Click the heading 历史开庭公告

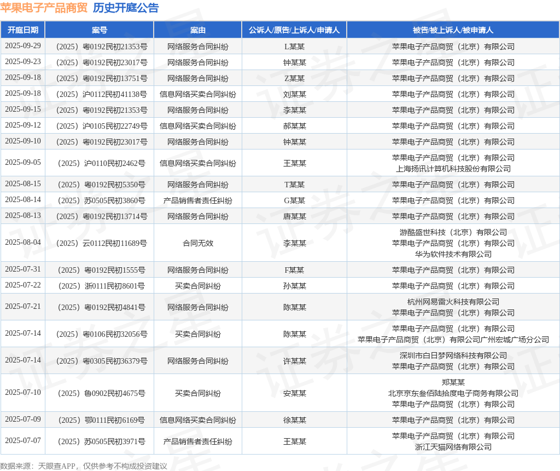pyautogui.click(x=126, y=8)
